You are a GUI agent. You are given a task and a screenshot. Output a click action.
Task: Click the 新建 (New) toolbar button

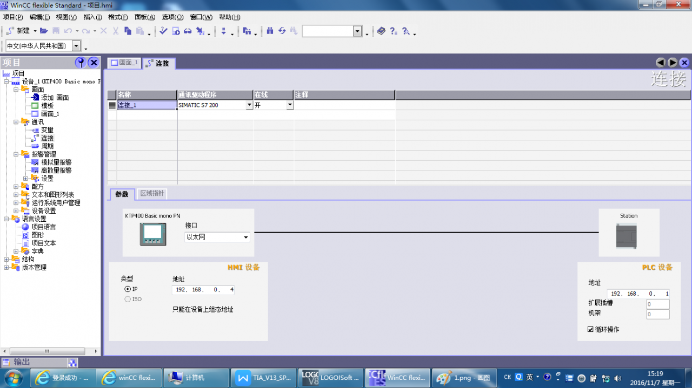pos(18,31)
